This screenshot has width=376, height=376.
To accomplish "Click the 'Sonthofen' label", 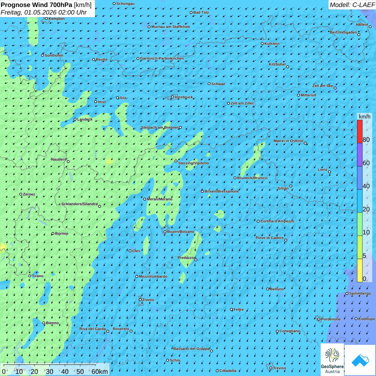I will point(54,55).
